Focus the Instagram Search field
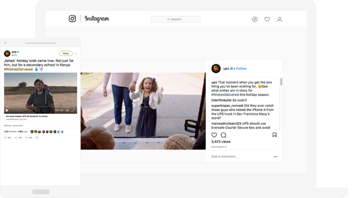Viewport: 355px width, 198px height. tap(176, 19)
